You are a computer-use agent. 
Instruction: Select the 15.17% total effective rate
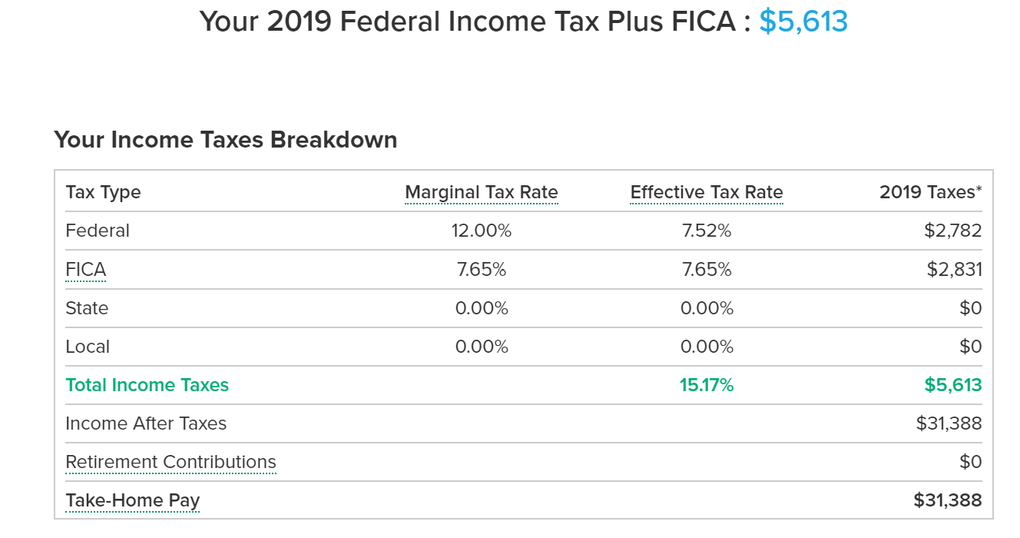707,385
